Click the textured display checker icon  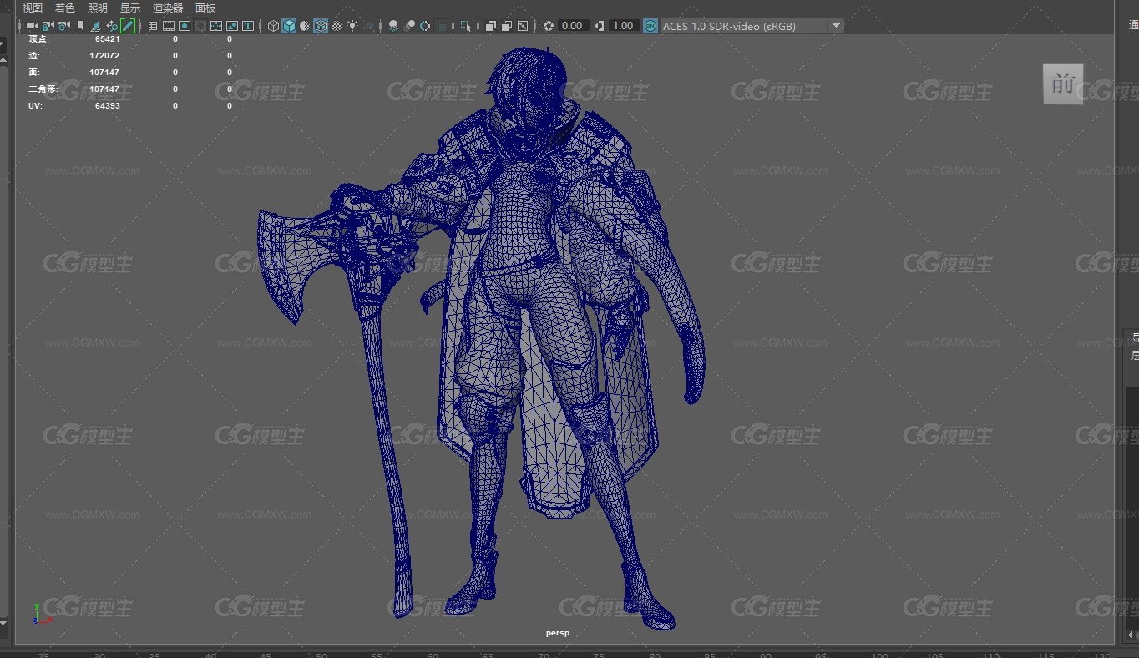tap(337, 26)
